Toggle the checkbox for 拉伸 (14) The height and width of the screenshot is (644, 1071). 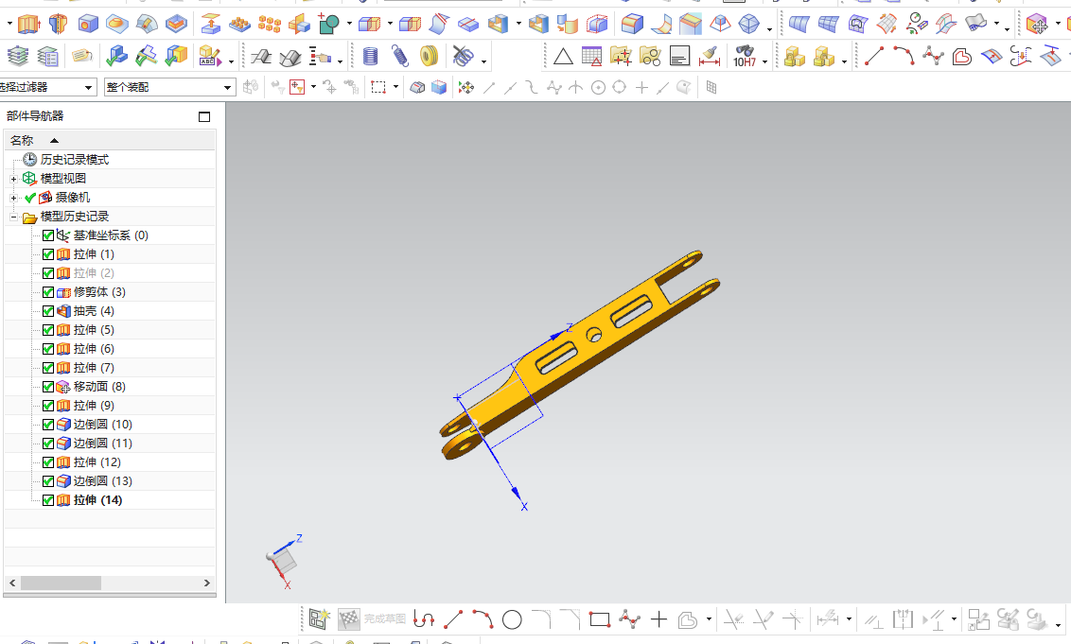click(x=48, y=500)
